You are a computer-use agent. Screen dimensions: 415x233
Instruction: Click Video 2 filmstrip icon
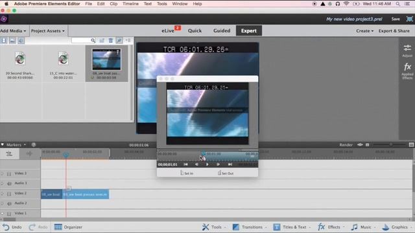[9, 194]
